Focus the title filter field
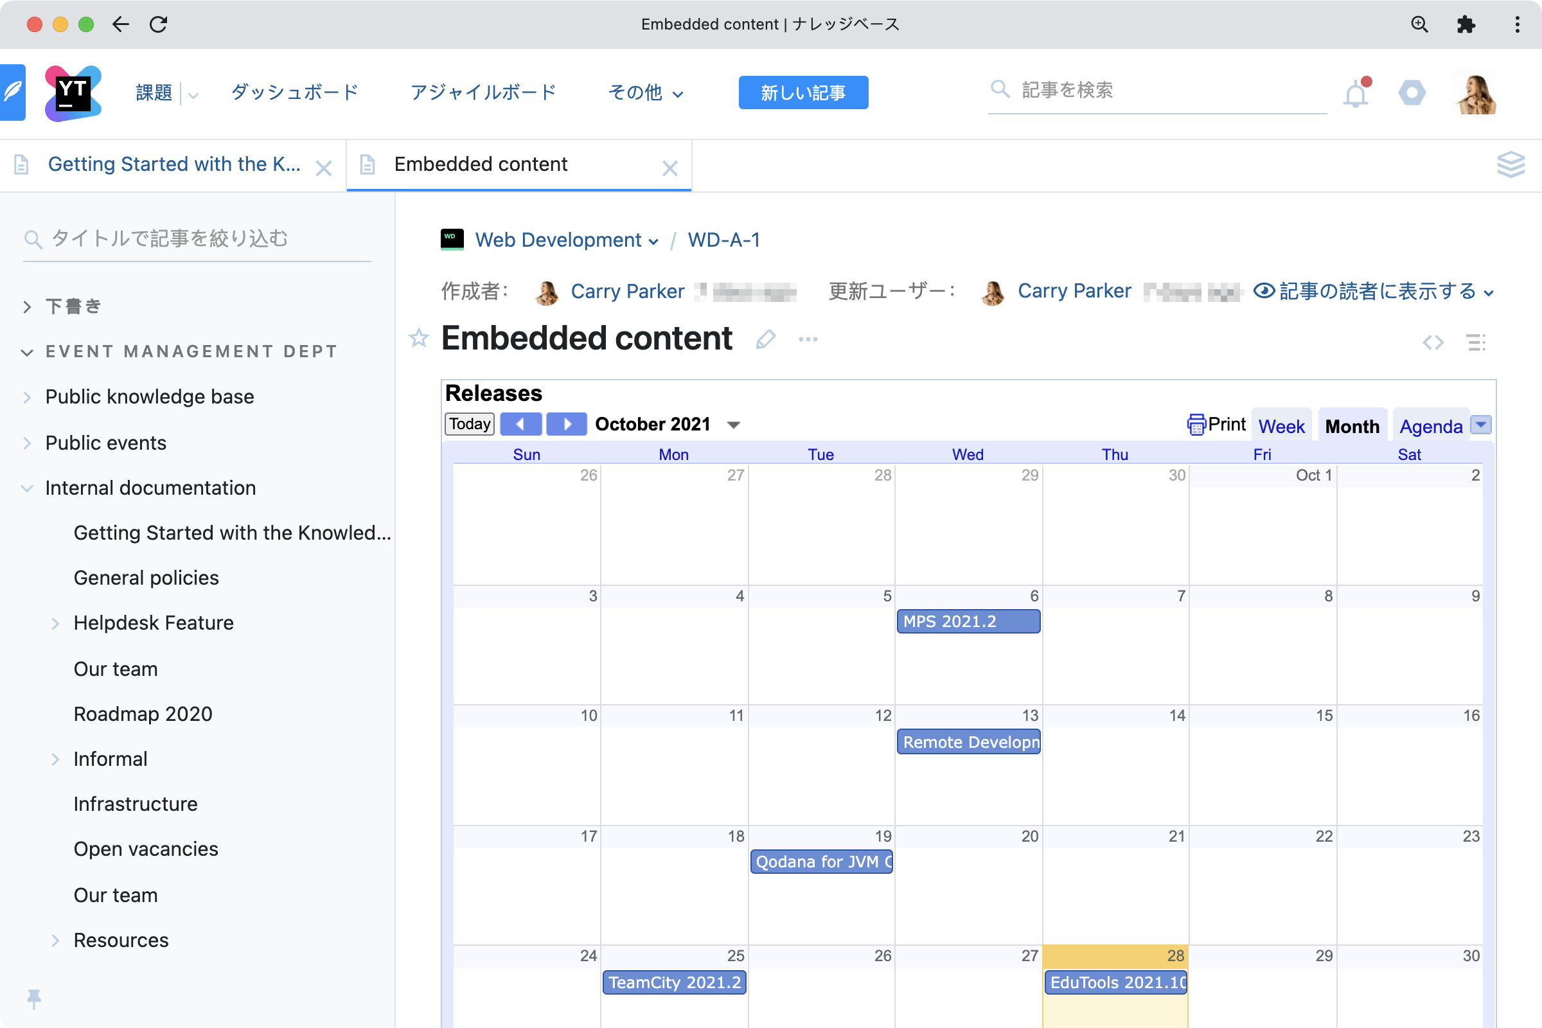Image resolution: width=1542 pixels, height=1028 pixels. (x=197, y=238)
